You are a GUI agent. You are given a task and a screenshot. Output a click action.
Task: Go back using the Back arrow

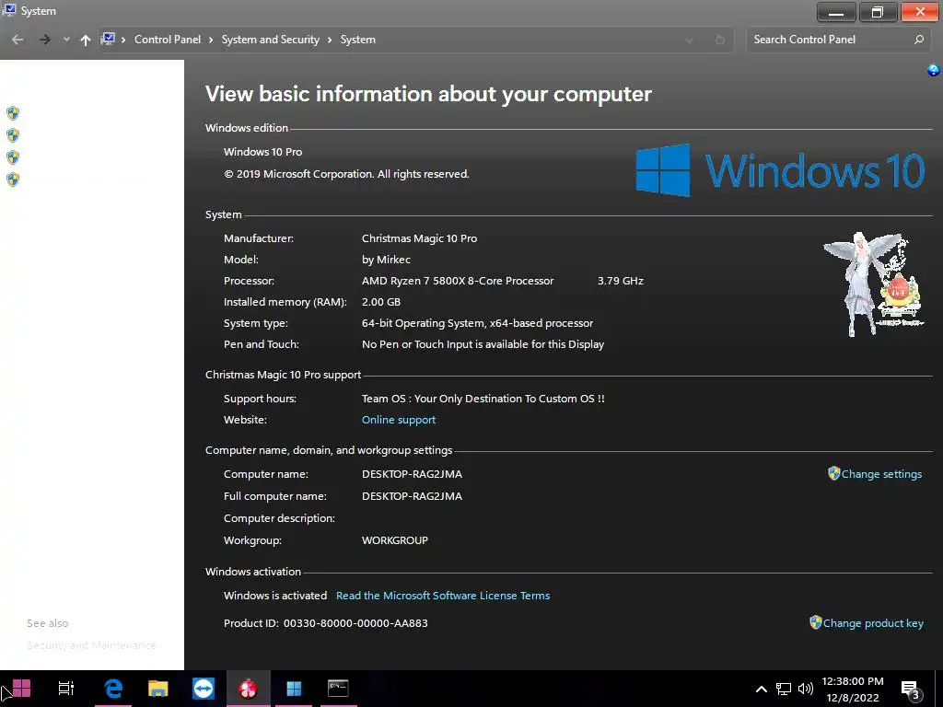[x=17, y=40]
